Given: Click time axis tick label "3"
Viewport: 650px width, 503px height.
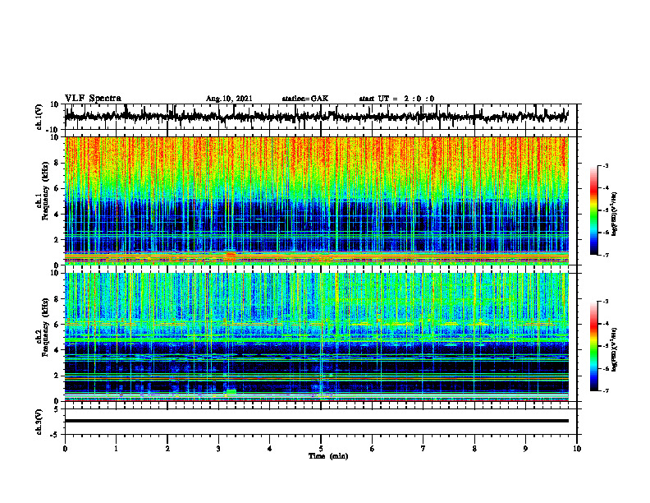Looking at the screenshot, I should pos(218,449).
